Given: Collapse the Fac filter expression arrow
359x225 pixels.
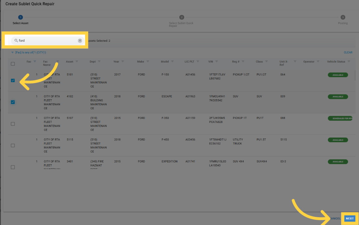Looking at the screenshot, I should tap(12, 53).
